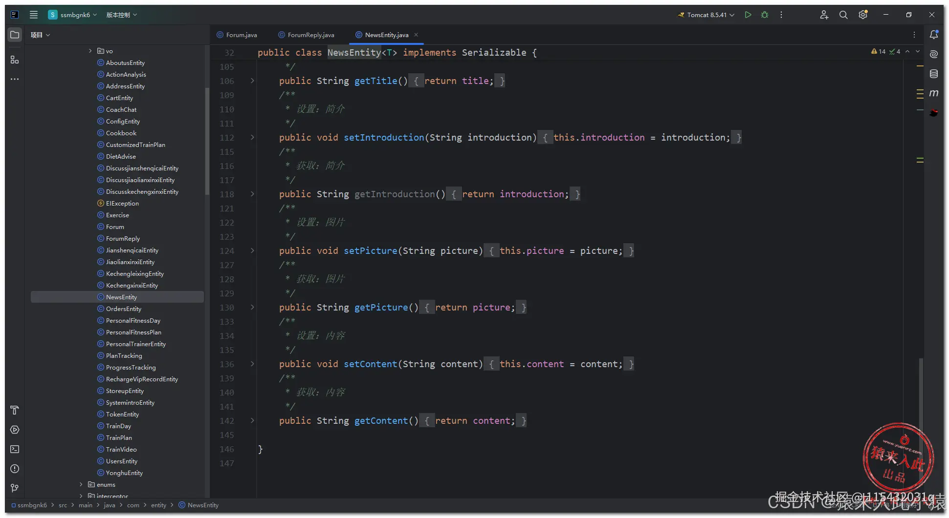Image resolution: width=949 pixels, height=518 pixels.
Task: Expand the enums folder in project tree
Action: pyautogui.click(x=81, y=484)
